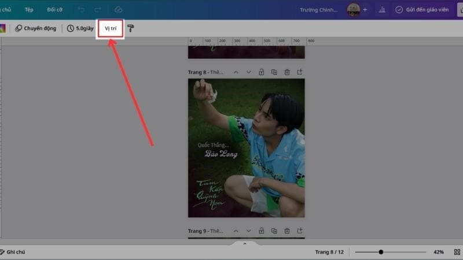463x260 pixels.
Task: Open the background color swatch
Action: [x=3, y=28]
